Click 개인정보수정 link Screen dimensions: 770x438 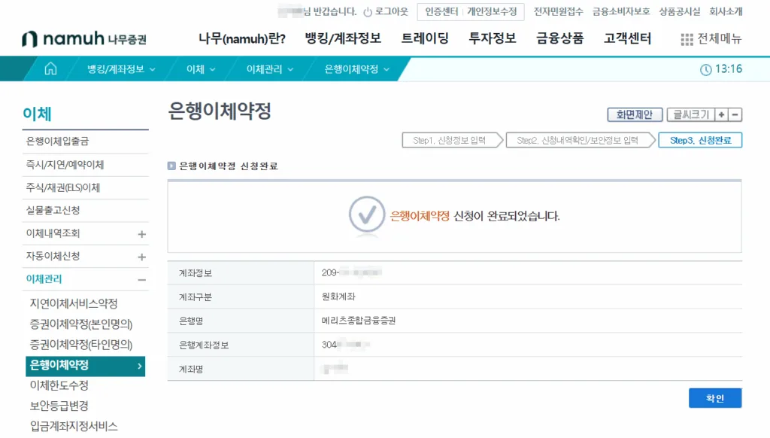492,11
